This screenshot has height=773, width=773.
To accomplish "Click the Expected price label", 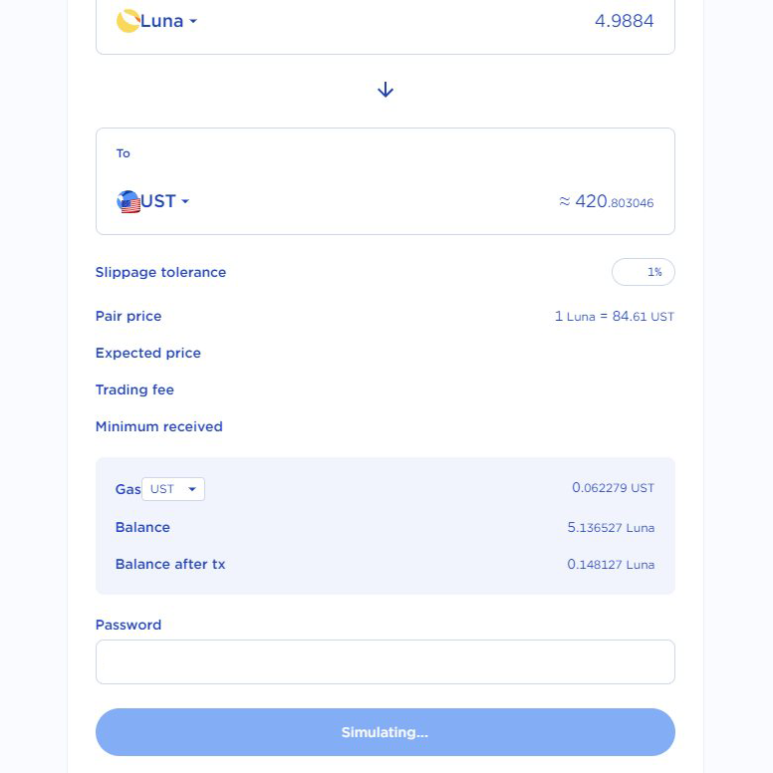I will (147, 353).
